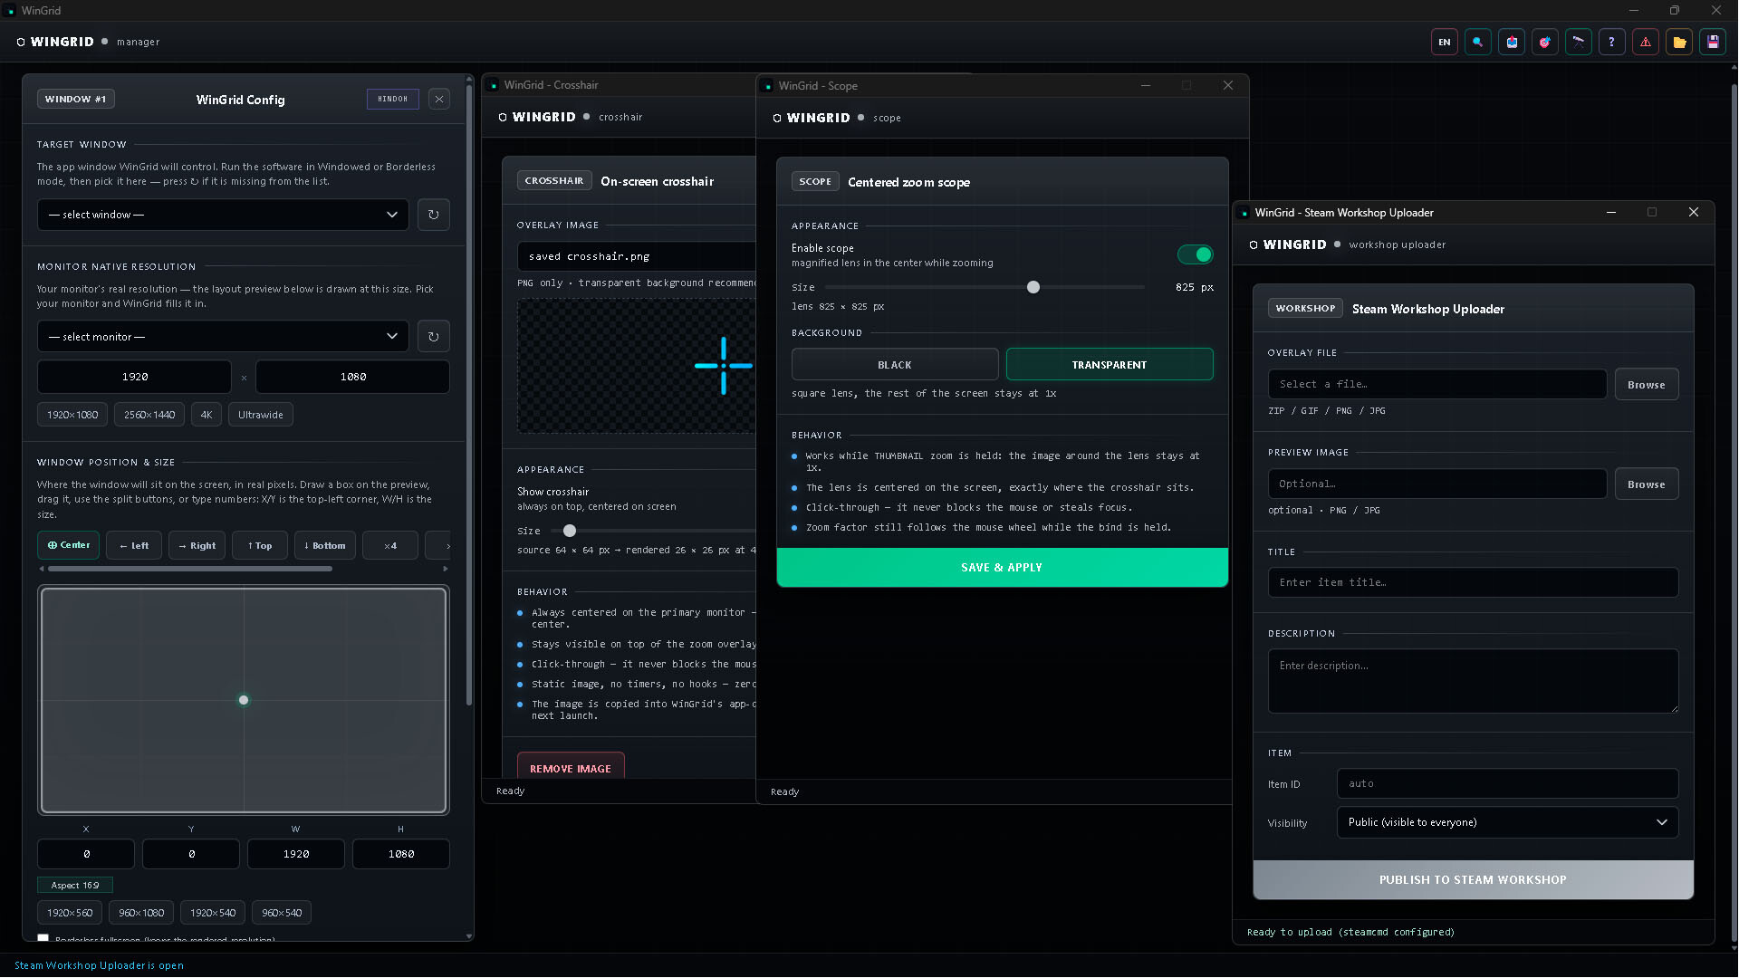Open the select monitor dropdown
This screenshot has height=978, width=1739.
[x=223, y=336]
